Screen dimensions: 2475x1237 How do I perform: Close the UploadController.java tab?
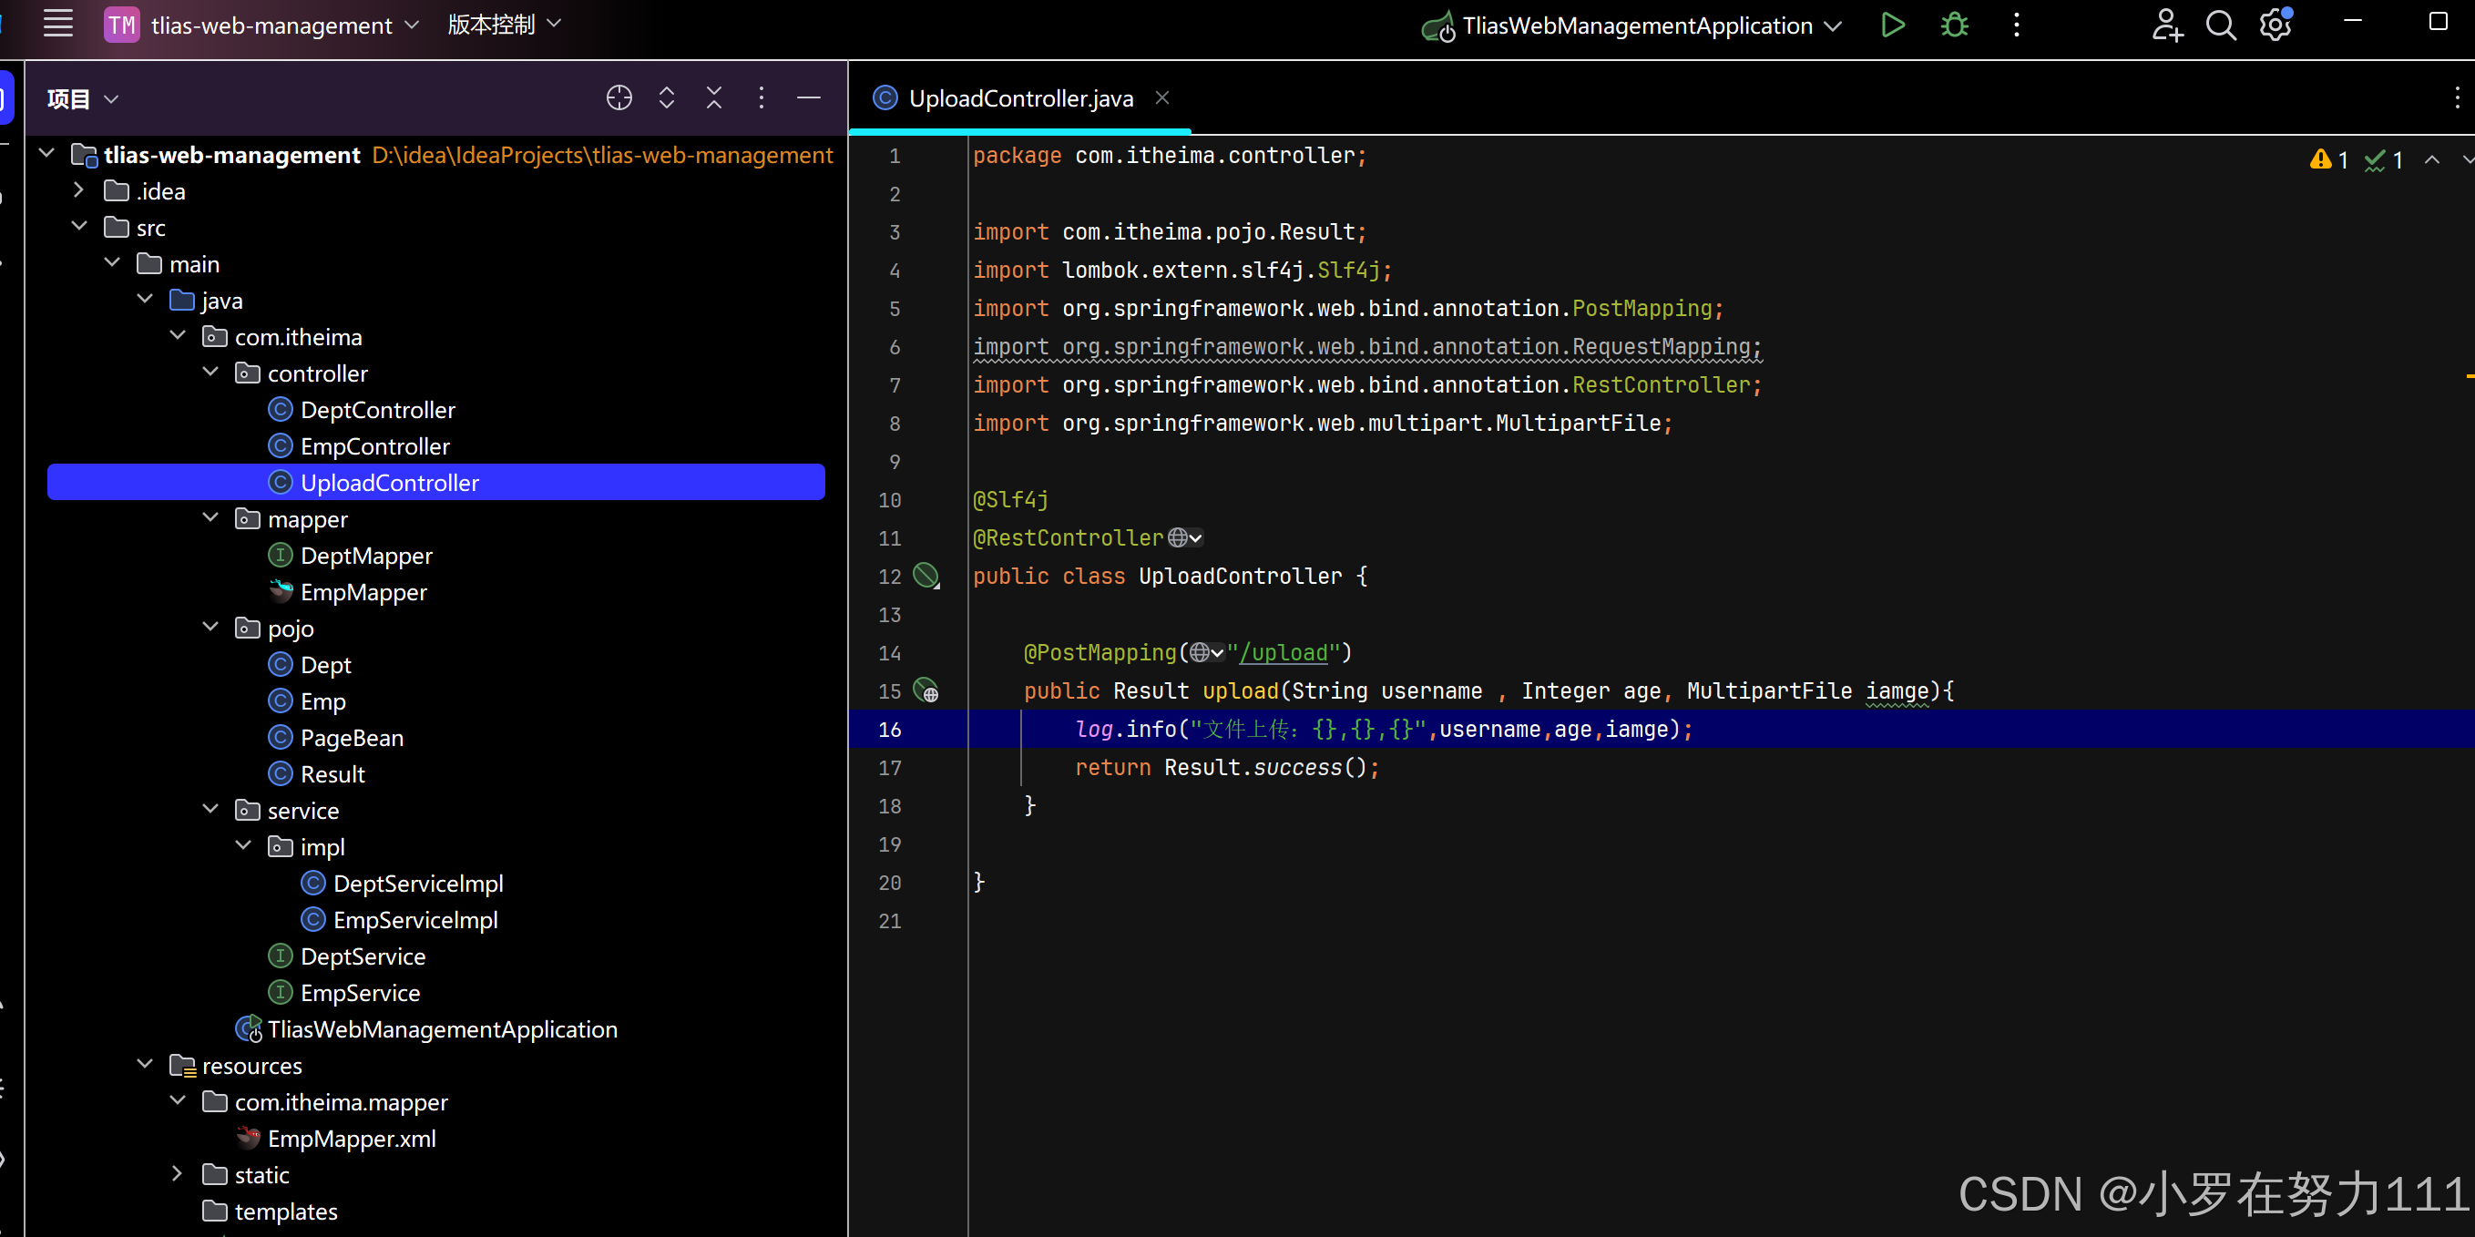pos(1161,98)
